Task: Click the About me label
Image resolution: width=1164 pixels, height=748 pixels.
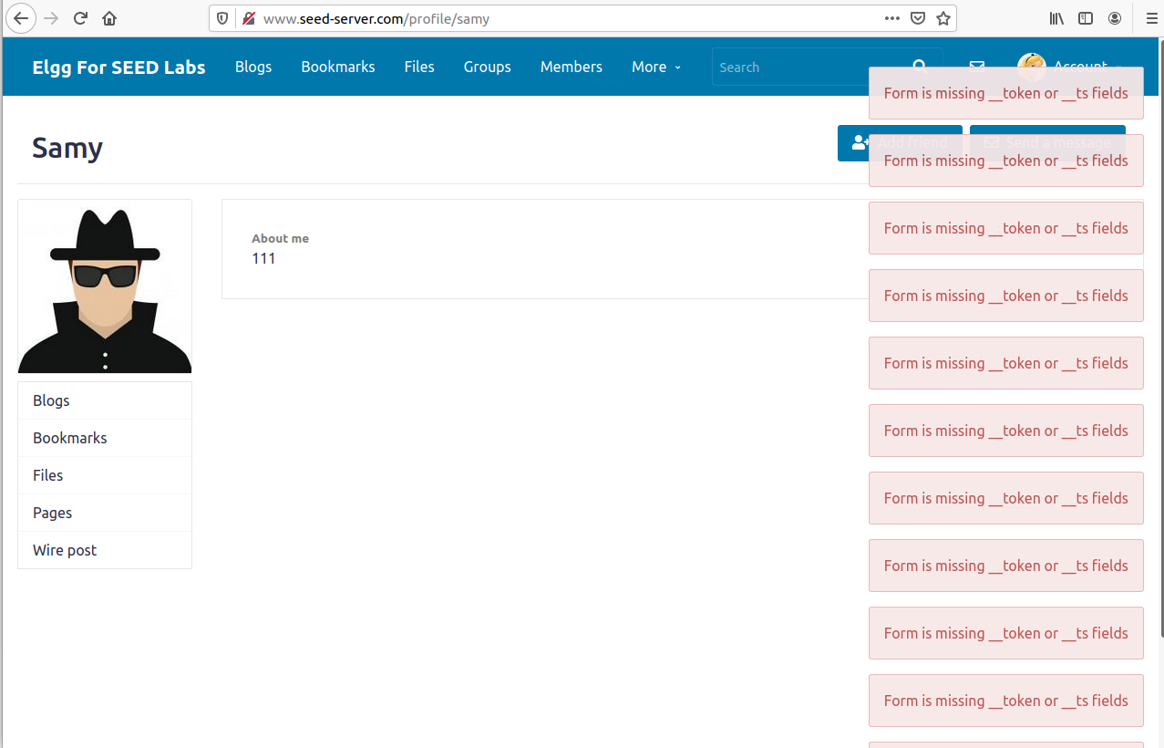Action: [280, 238]
